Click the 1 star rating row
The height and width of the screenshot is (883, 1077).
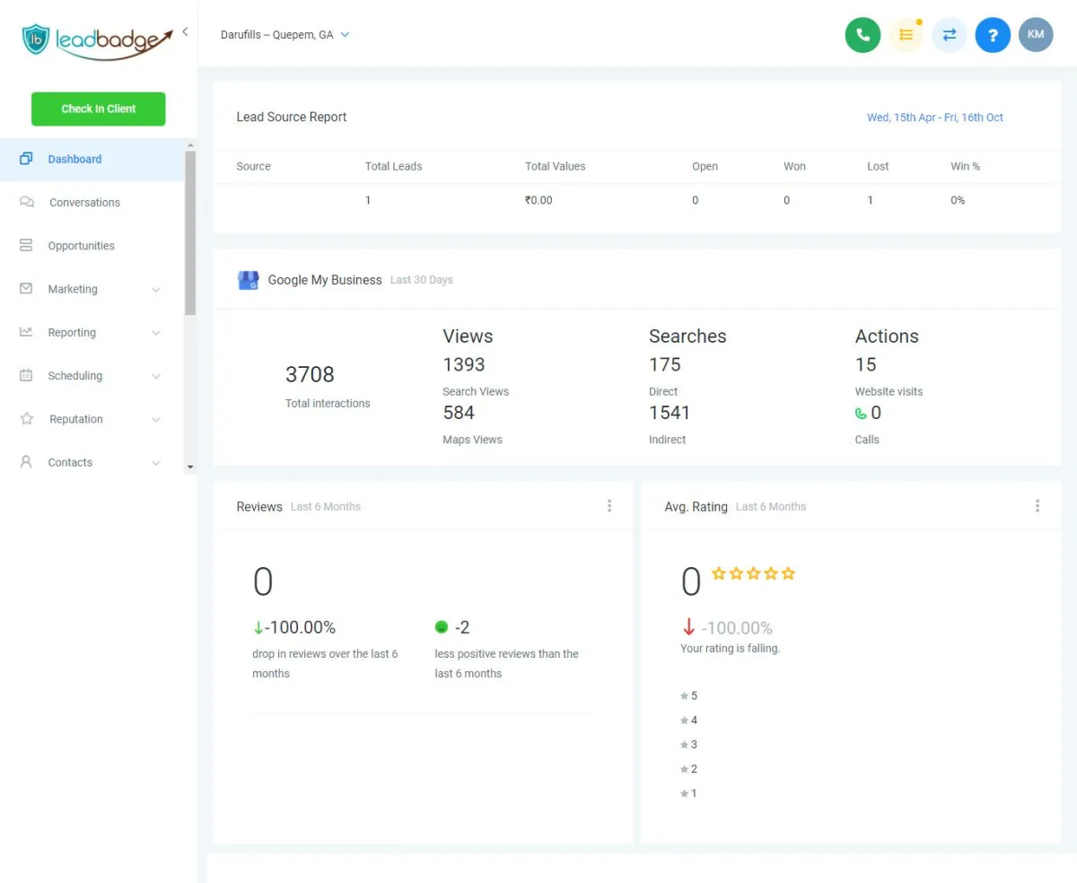689,793
